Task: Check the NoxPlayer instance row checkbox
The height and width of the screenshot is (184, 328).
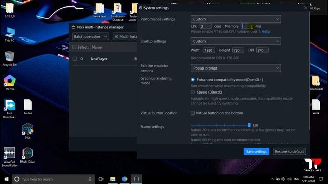Action: point(75,59)
